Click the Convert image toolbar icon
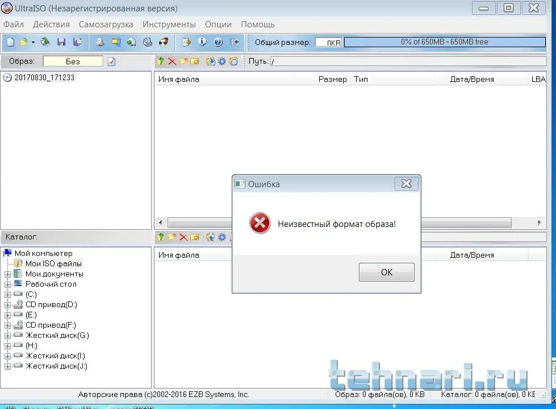The image size is (556, 409). point(116,42)
